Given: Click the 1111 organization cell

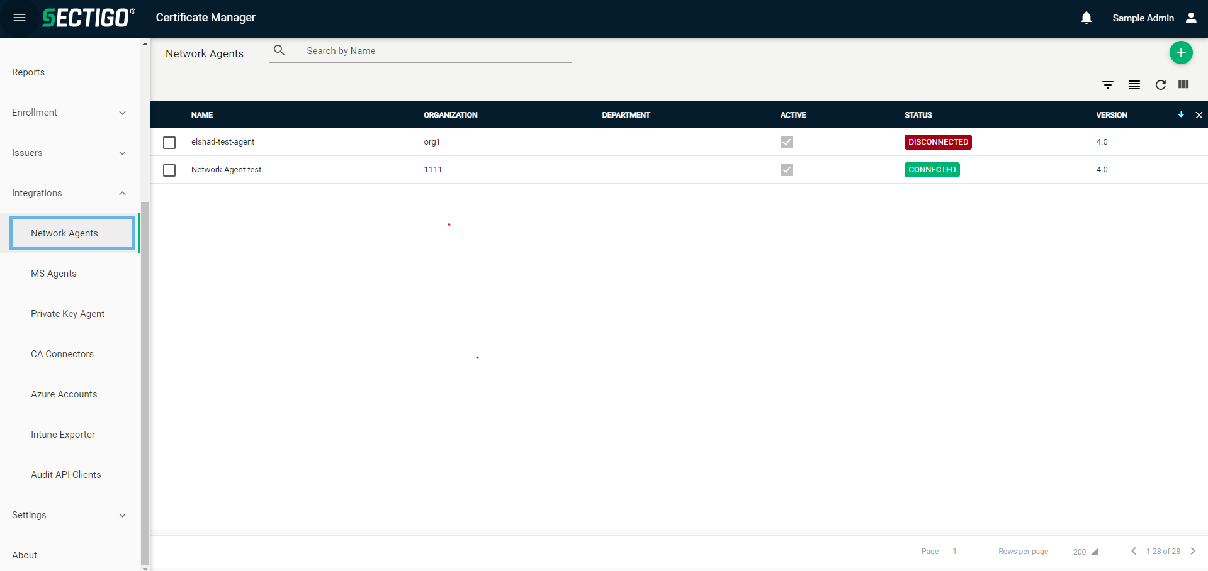Looking at the screenshot, I should (x=433, y=170).
